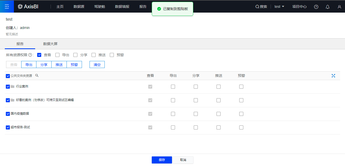
Task: Click success checkmark in 已复制到剪贴板 toast
Action: pyautogui.click(x=159, y=9)
